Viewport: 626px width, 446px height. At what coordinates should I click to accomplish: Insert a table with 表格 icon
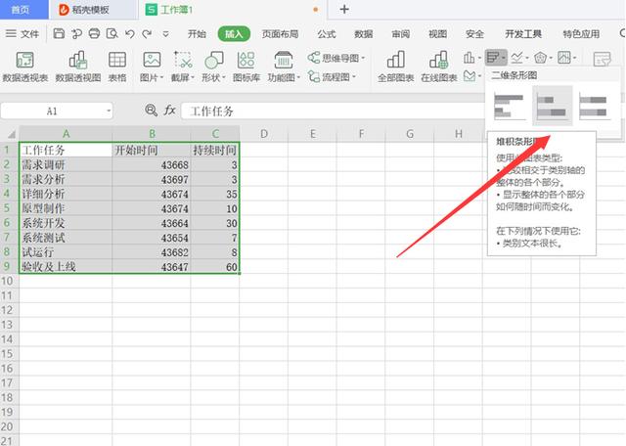click(117, 65)
